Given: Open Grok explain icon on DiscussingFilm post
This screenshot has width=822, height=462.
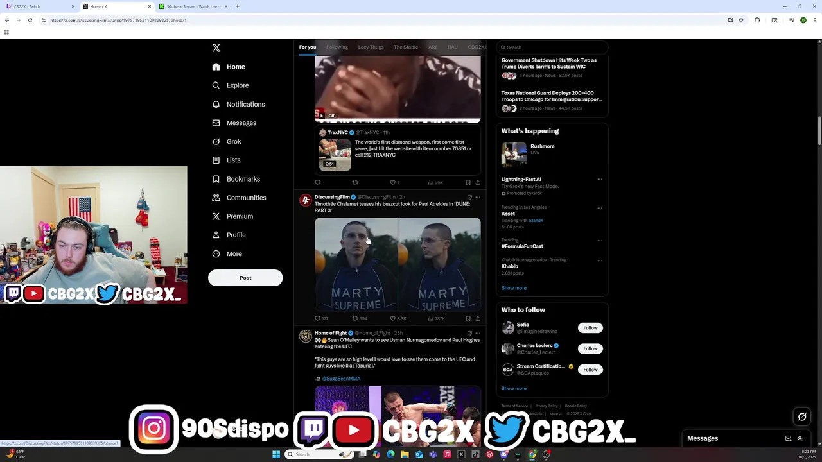Looking at the screenshot, I should 469,197.
